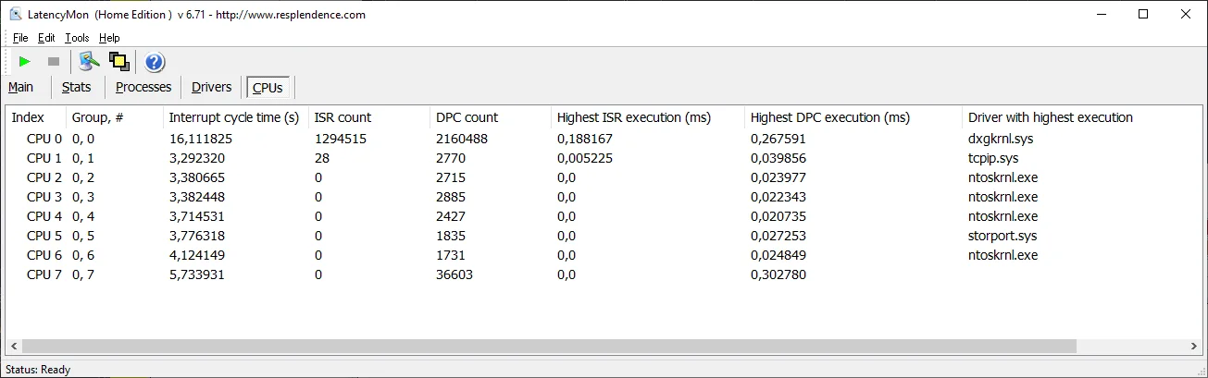This screenshot has width=1208, height=378.
Task: Select the CPU 2 row
Action: [604, 177]
